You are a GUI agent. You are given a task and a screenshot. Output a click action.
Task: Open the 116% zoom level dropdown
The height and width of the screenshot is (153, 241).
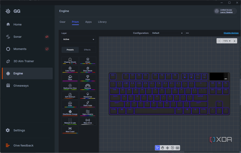pyautogui.click(x=227, y=41)
